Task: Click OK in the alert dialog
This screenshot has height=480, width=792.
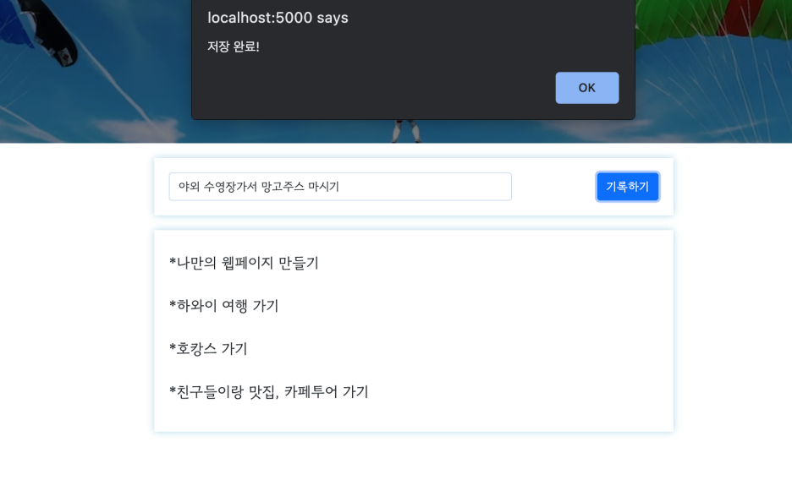Action: tap(587, 88)
